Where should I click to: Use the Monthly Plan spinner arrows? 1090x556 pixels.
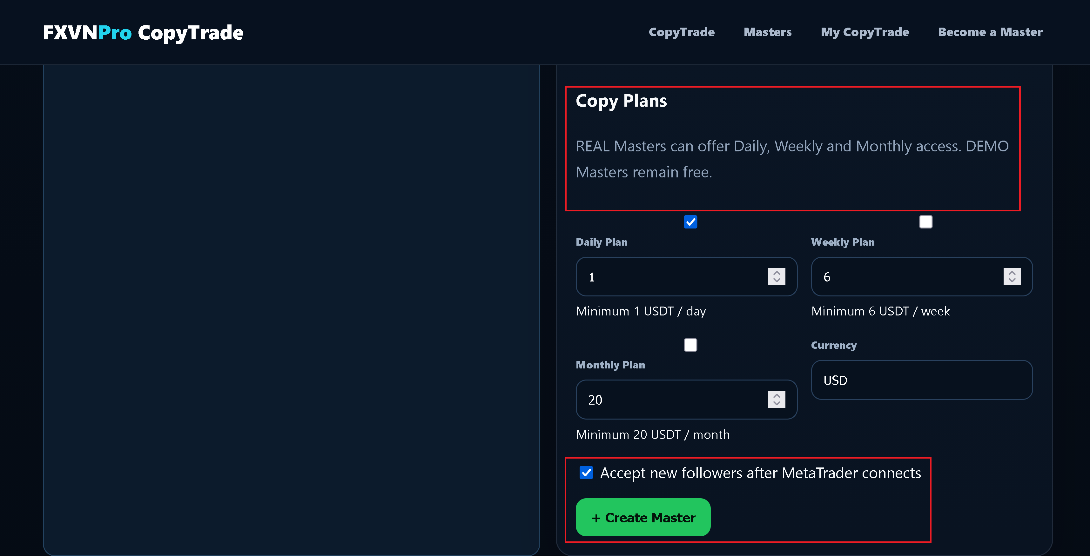click(x=777, y=400)
